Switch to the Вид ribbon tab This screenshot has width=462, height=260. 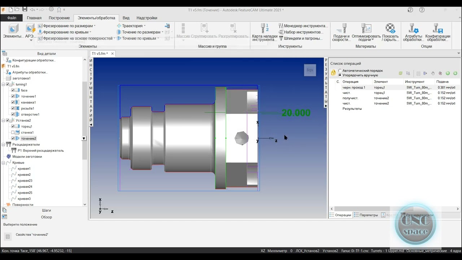pyautogui.click(x=126, y=18)
